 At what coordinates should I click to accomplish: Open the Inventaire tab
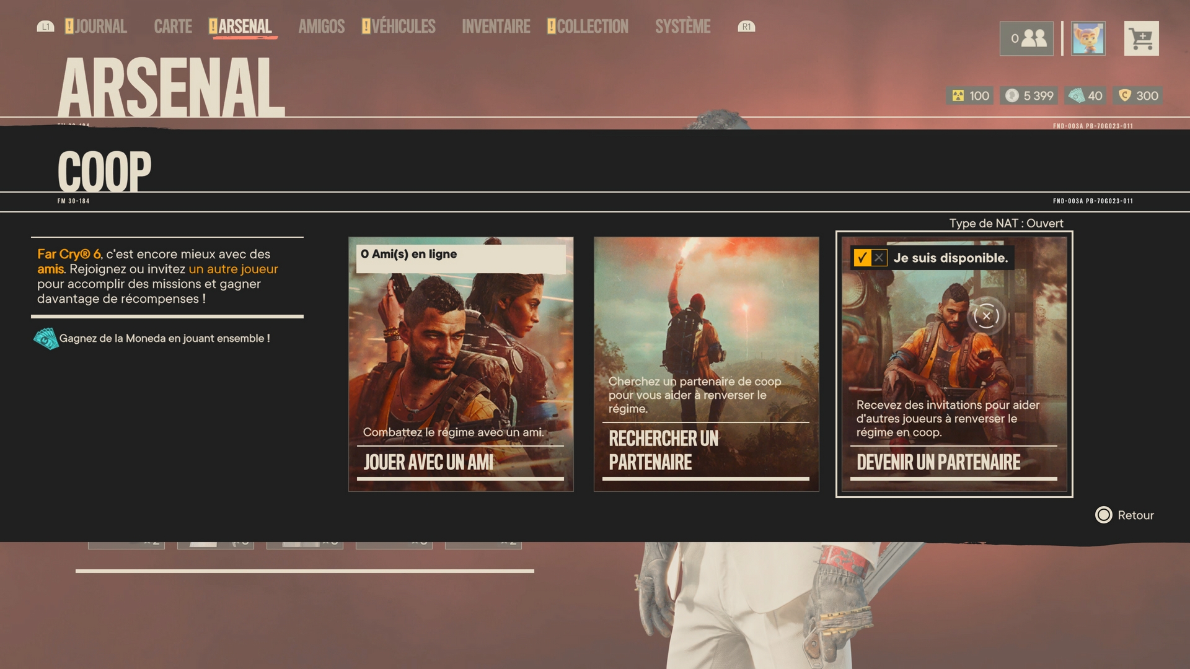496,27
